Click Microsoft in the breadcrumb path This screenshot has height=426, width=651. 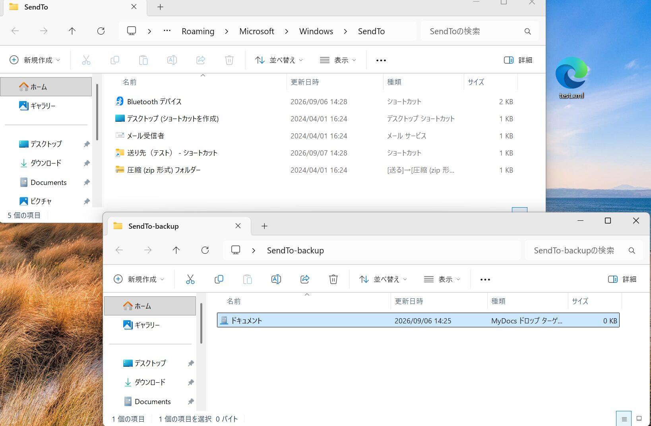tap(257, 31)
